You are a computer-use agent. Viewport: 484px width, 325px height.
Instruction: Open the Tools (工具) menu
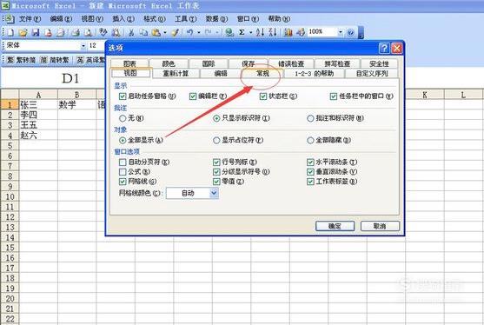185,19
